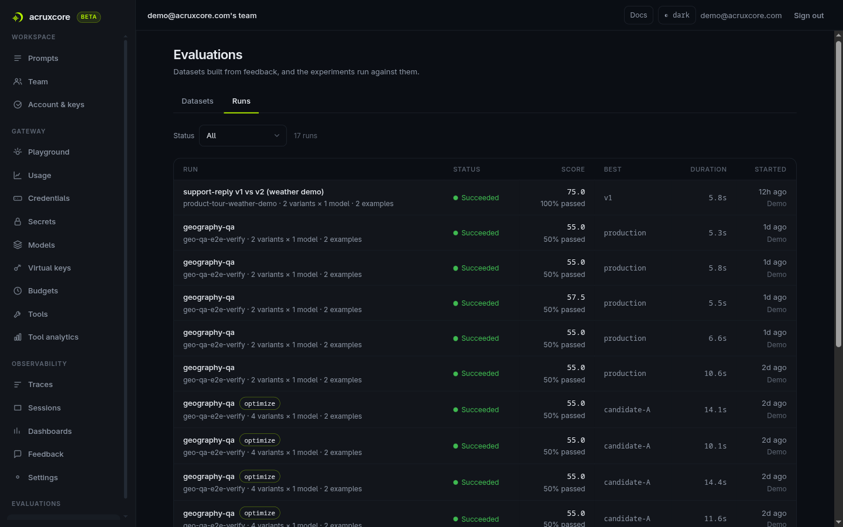Open the geography-qa run lasting 5.3s
This screenshot has width=843, height=527.
pos(485,233)
